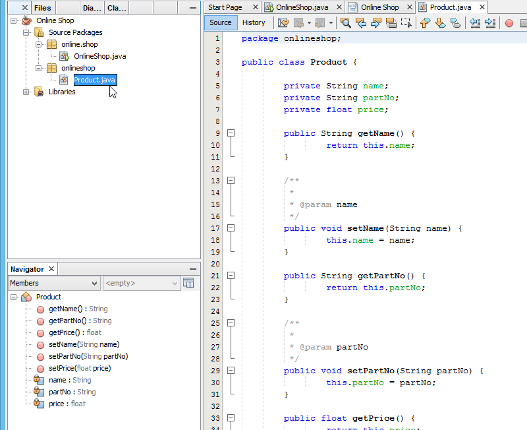Click the getName() method red circle icon
Viewport: 527px width, 430px height.
click(x=40, y=309)
